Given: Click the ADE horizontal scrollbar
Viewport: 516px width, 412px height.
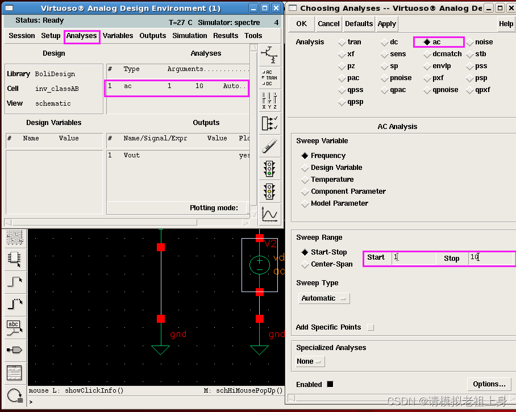Looking at the screenshot, I should [127, 222].
